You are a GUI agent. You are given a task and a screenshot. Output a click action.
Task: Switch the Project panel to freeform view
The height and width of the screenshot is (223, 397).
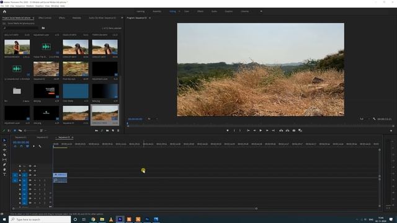[x=20, y=131]
